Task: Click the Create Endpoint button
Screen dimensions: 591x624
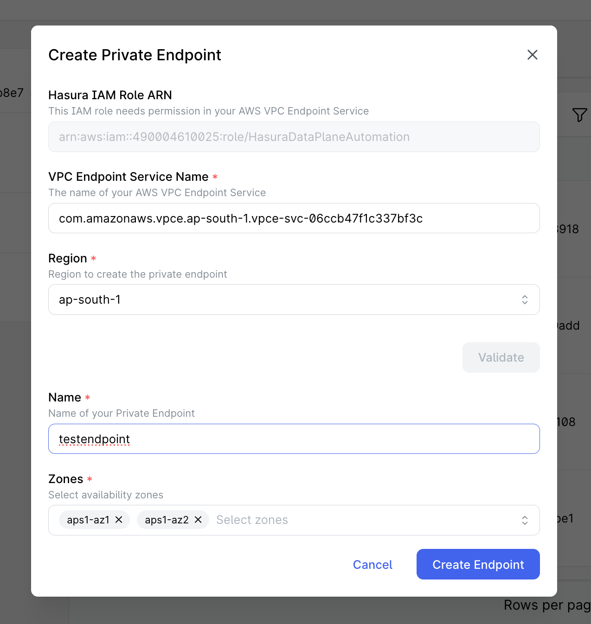Action: click(478, 564)
